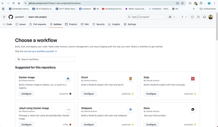The width and height of the screenshot is (218, 127).
Task: Open Chrome three-dot menu
Action: click(215, 3)
